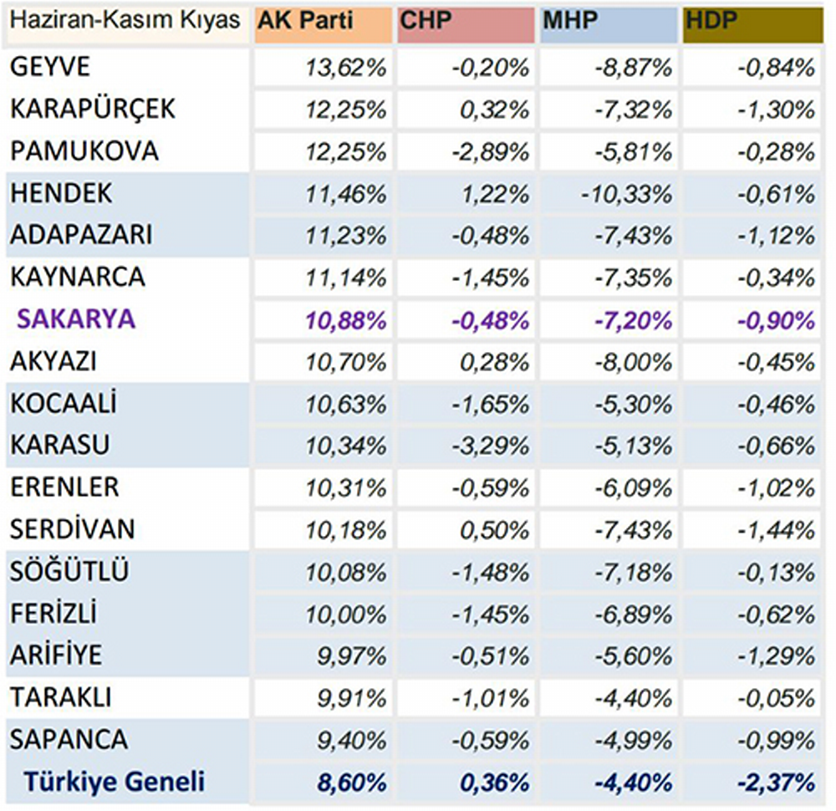Select the GEYVE row label
The height and width of the screenshot is (811, 836).
click(50, 67)
